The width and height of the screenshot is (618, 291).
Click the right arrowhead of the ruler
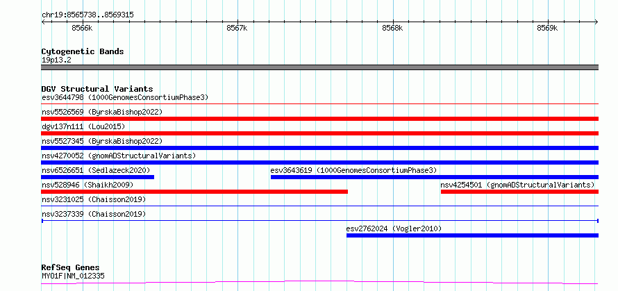point(596,22)
